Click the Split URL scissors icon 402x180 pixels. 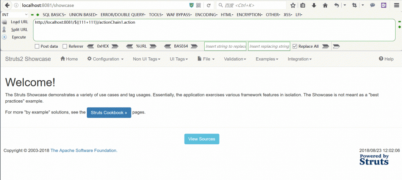[x=4, y=30]
